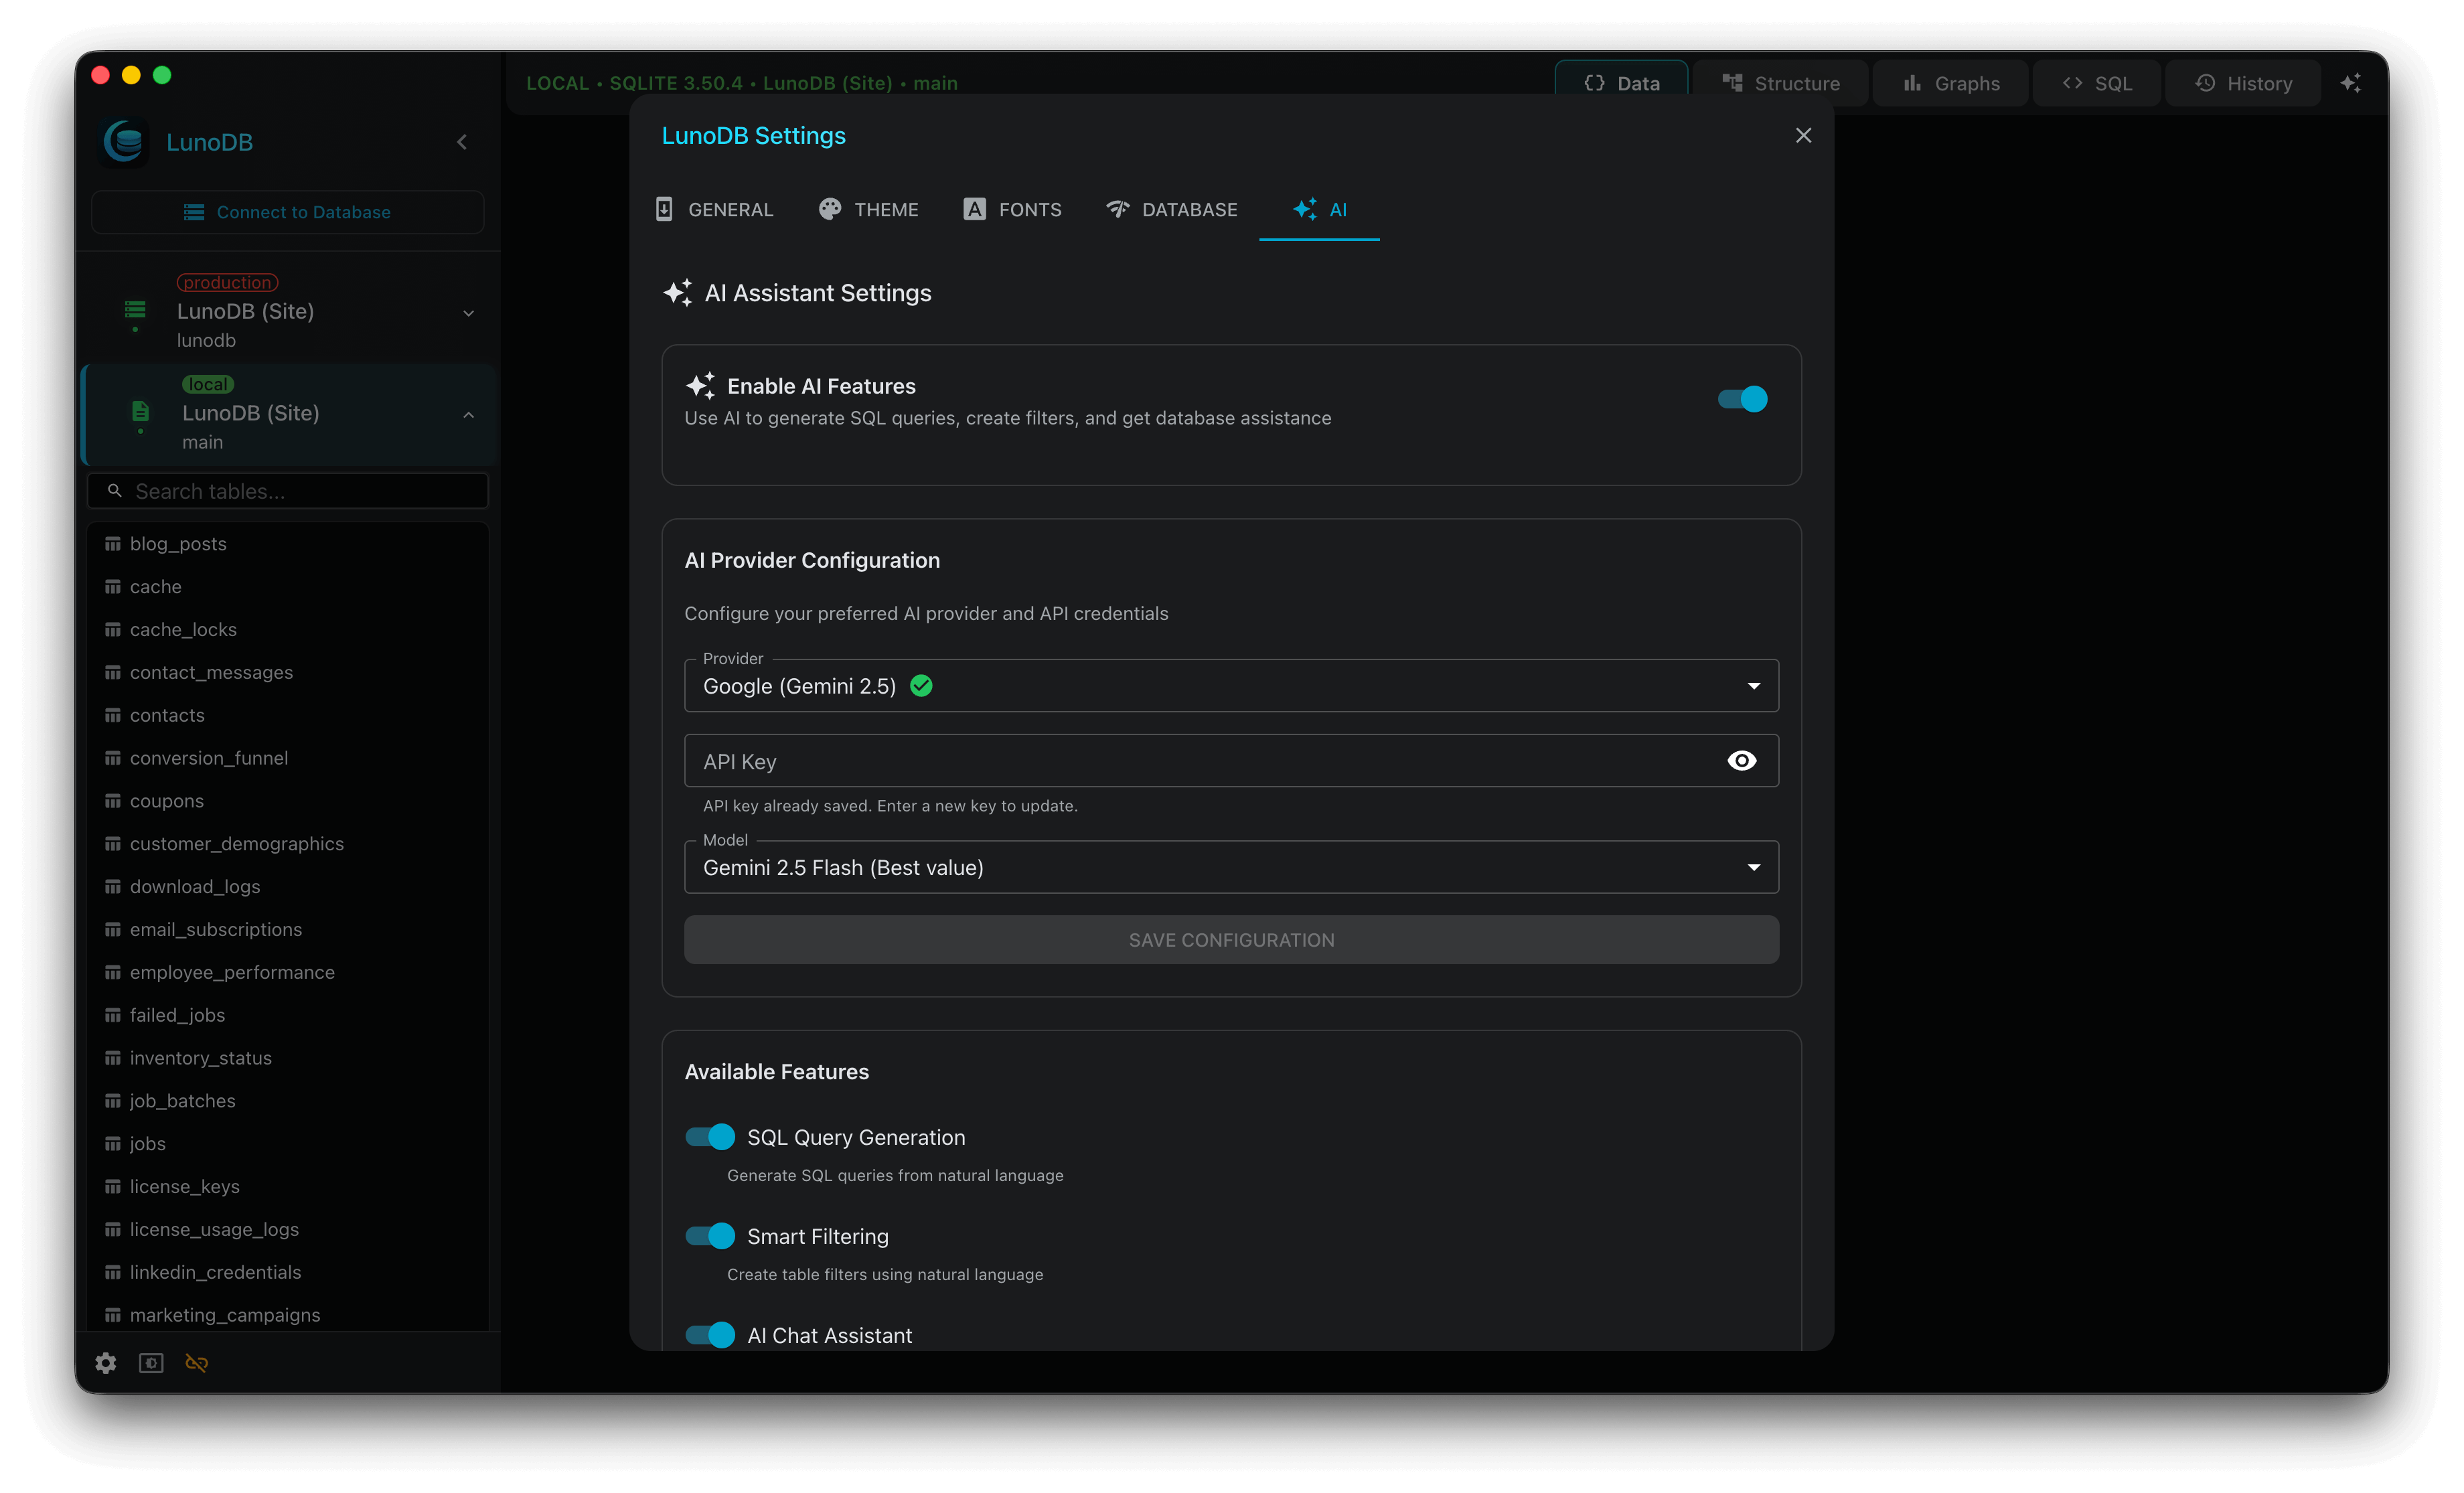Click the panel layout icon in sidebar footer
The height and width of the screenshot is (1493, 2464).
[151, 1363]
